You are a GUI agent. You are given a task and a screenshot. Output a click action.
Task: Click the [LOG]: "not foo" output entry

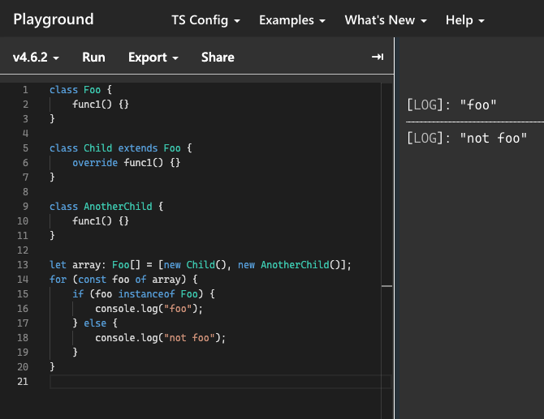pos(467,138)
